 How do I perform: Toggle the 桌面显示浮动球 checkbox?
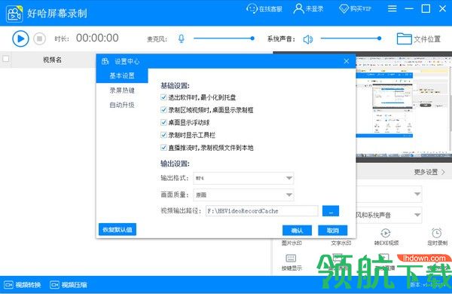pyautogui.click(x=163, y=122)
